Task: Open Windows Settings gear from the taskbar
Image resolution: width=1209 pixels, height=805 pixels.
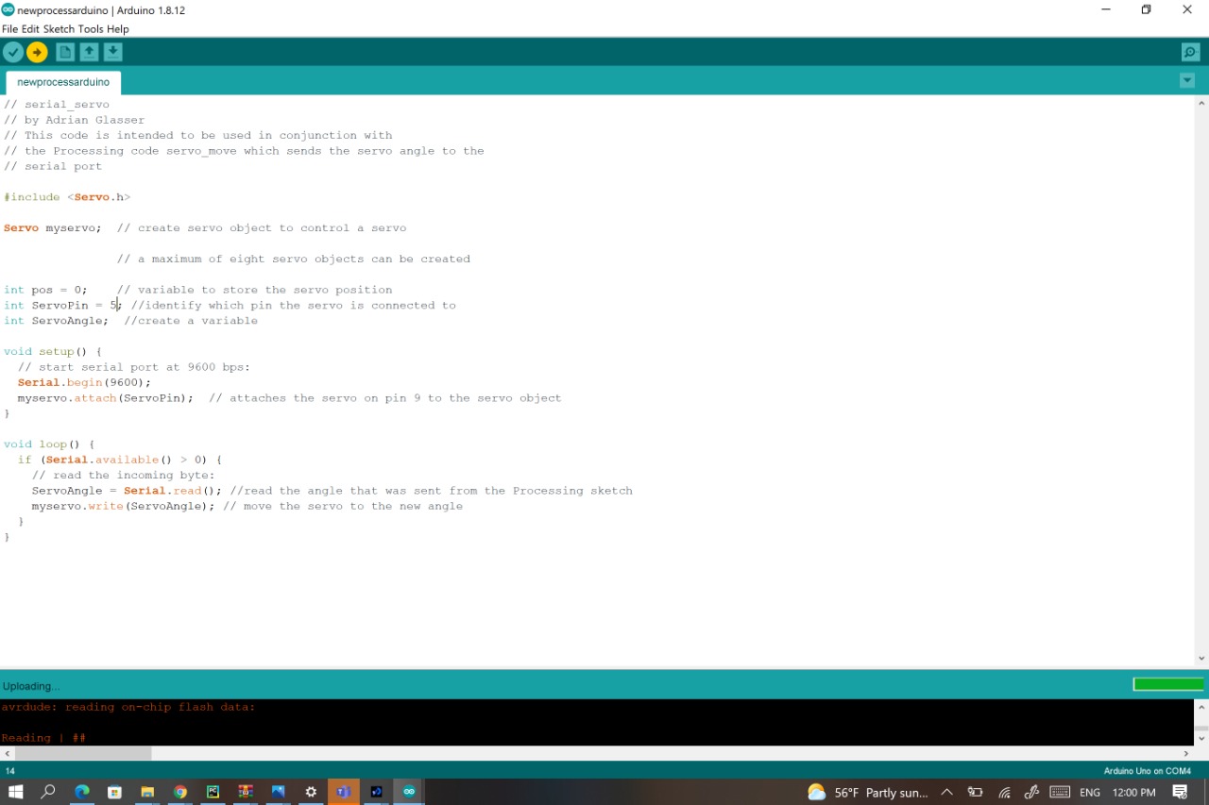Action: (x=311, y=792)
